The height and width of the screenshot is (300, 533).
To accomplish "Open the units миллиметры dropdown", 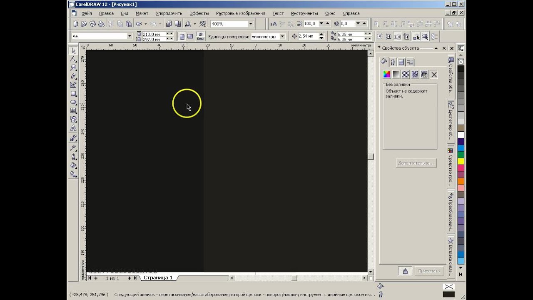I will 282,36.
